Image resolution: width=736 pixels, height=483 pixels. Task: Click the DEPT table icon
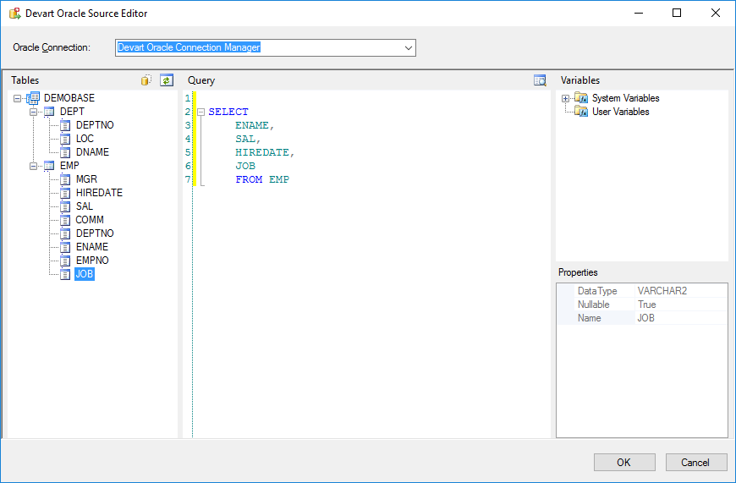pos(49,112)
